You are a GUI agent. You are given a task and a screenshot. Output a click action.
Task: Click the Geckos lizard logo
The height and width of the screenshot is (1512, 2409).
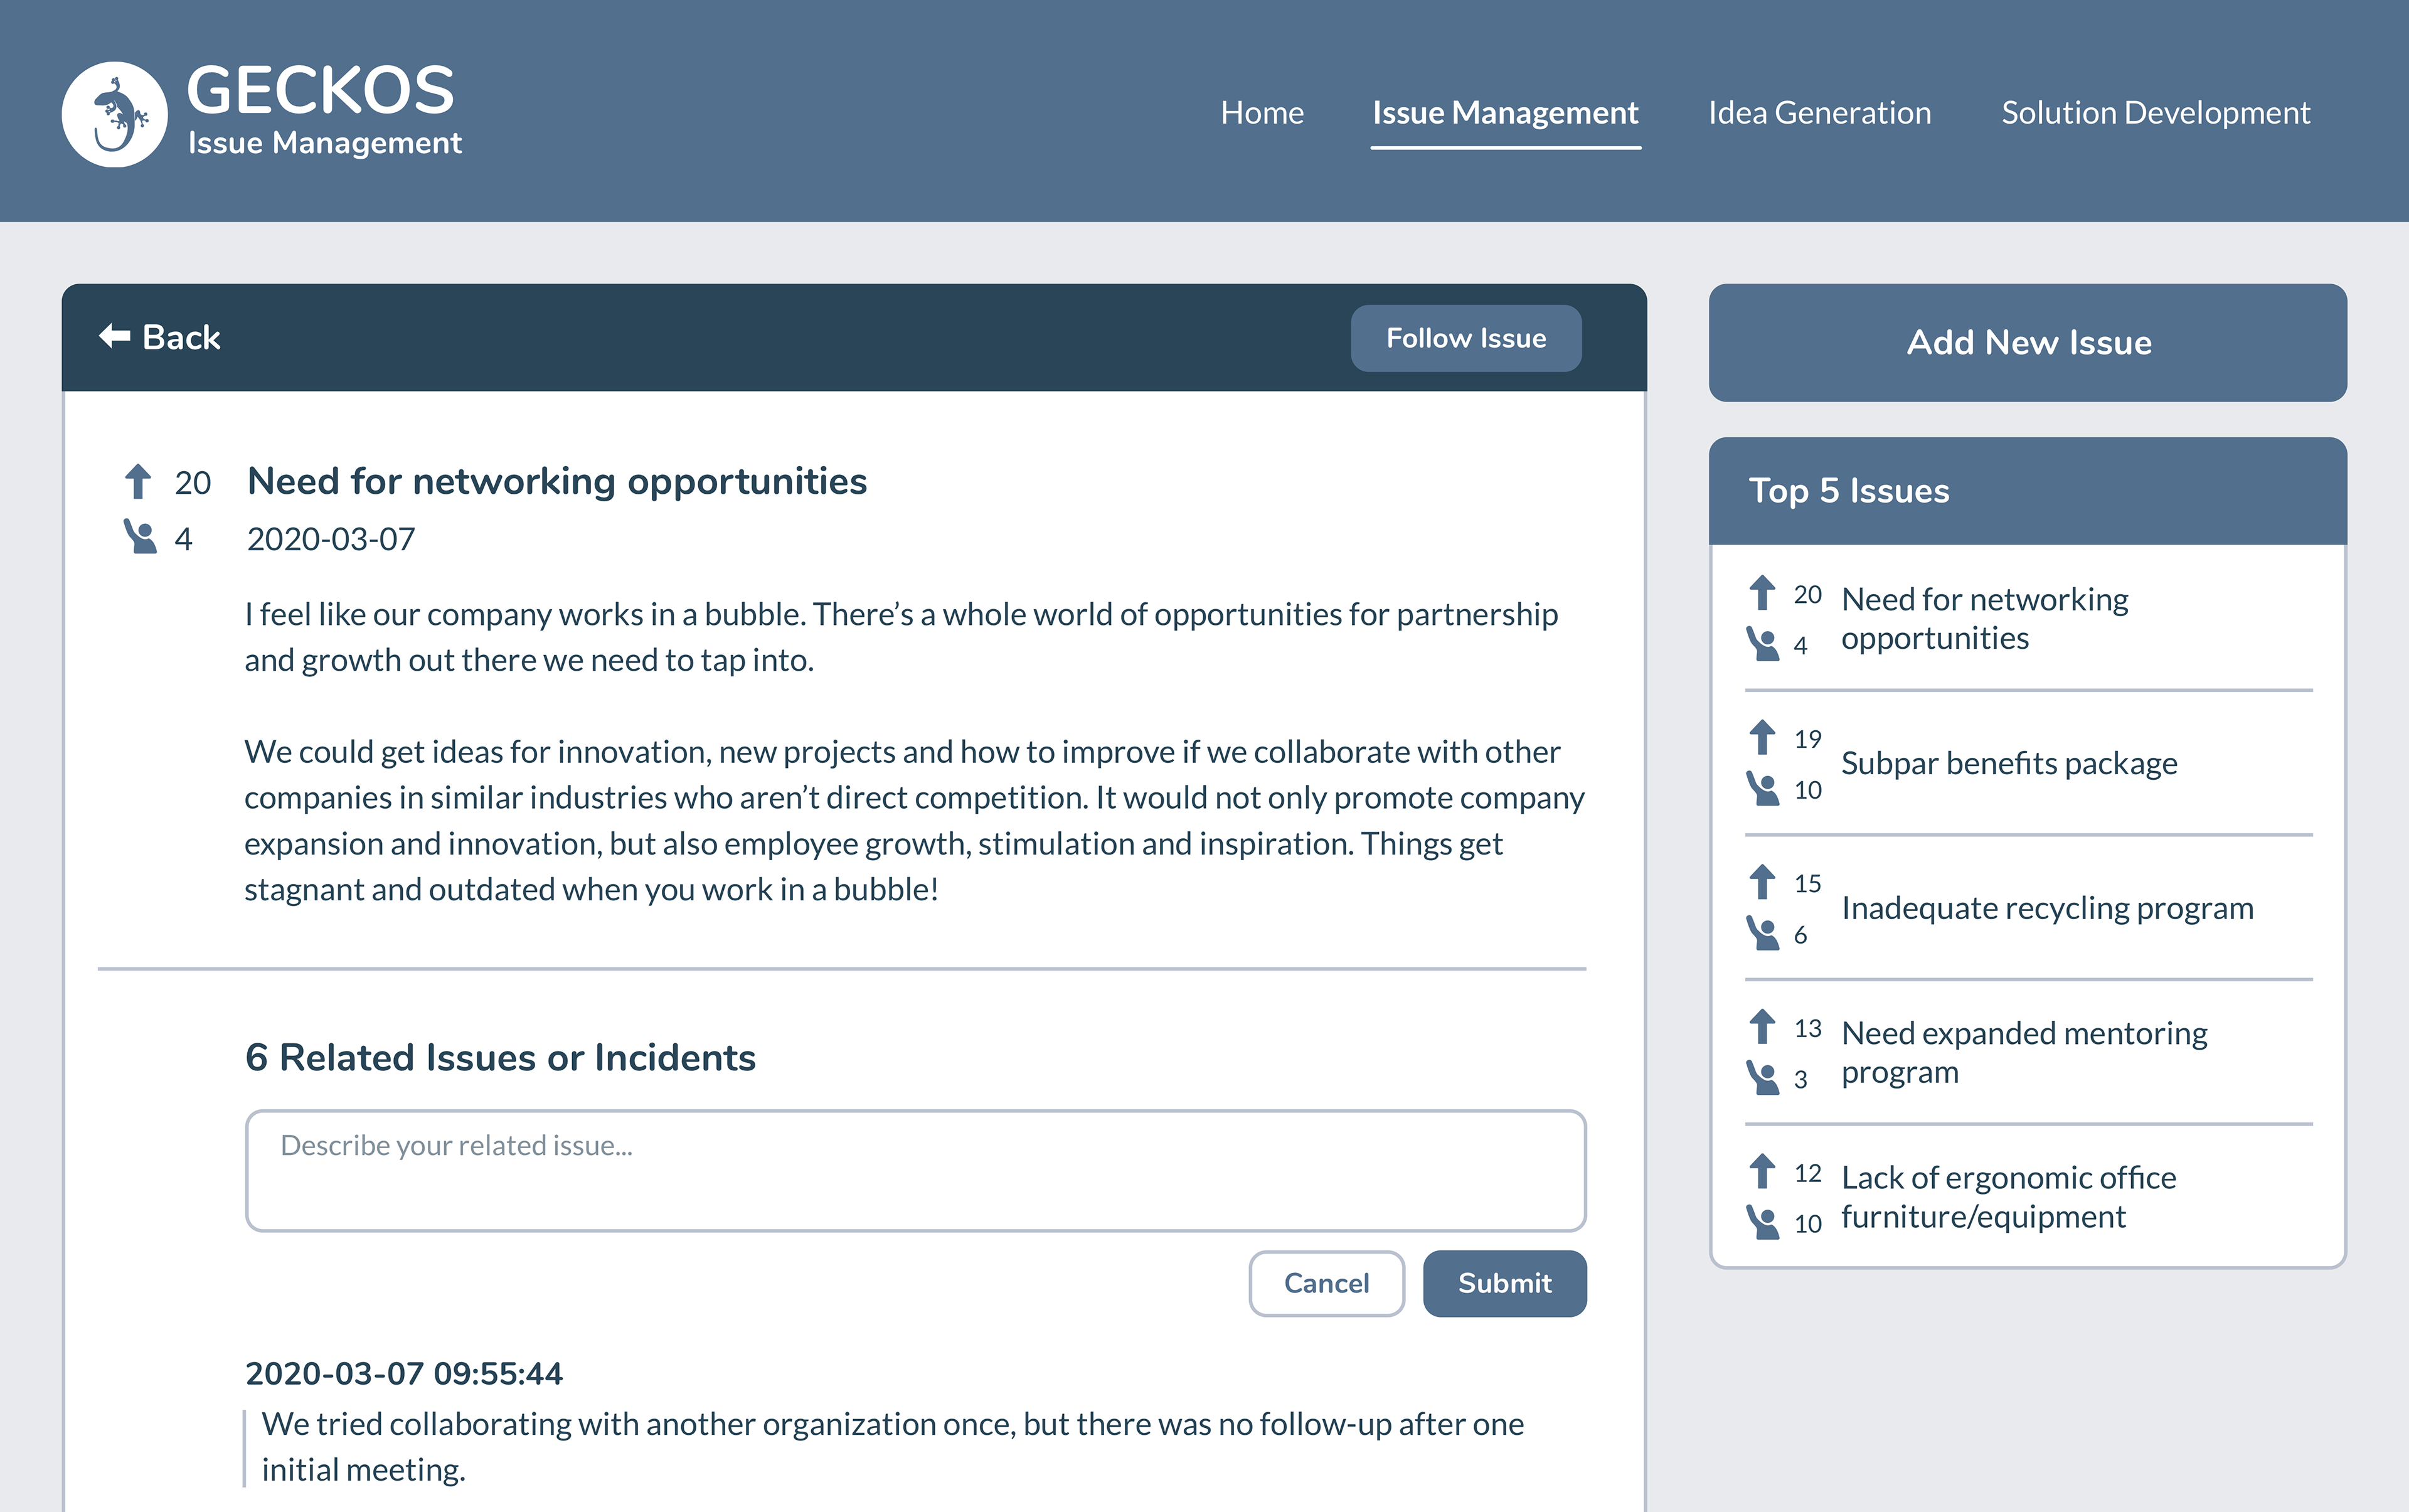point(114,114)
